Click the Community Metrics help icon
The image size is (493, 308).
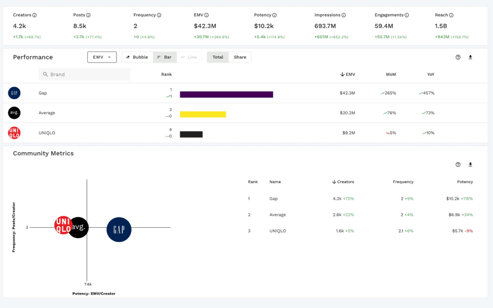(458, 164)
